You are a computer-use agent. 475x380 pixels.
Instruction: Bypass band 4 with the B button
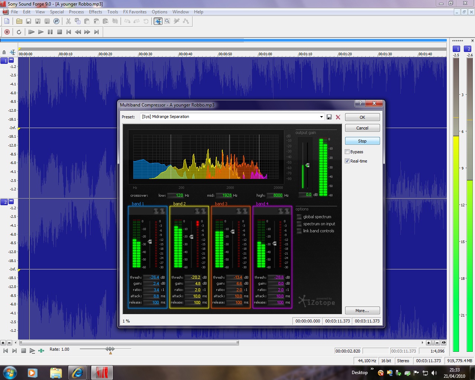pos(287,211)
